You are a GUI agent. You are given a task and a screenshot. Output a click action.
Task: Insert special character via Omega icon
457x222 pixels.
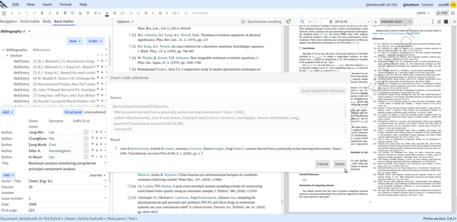(x=115, y=13)
